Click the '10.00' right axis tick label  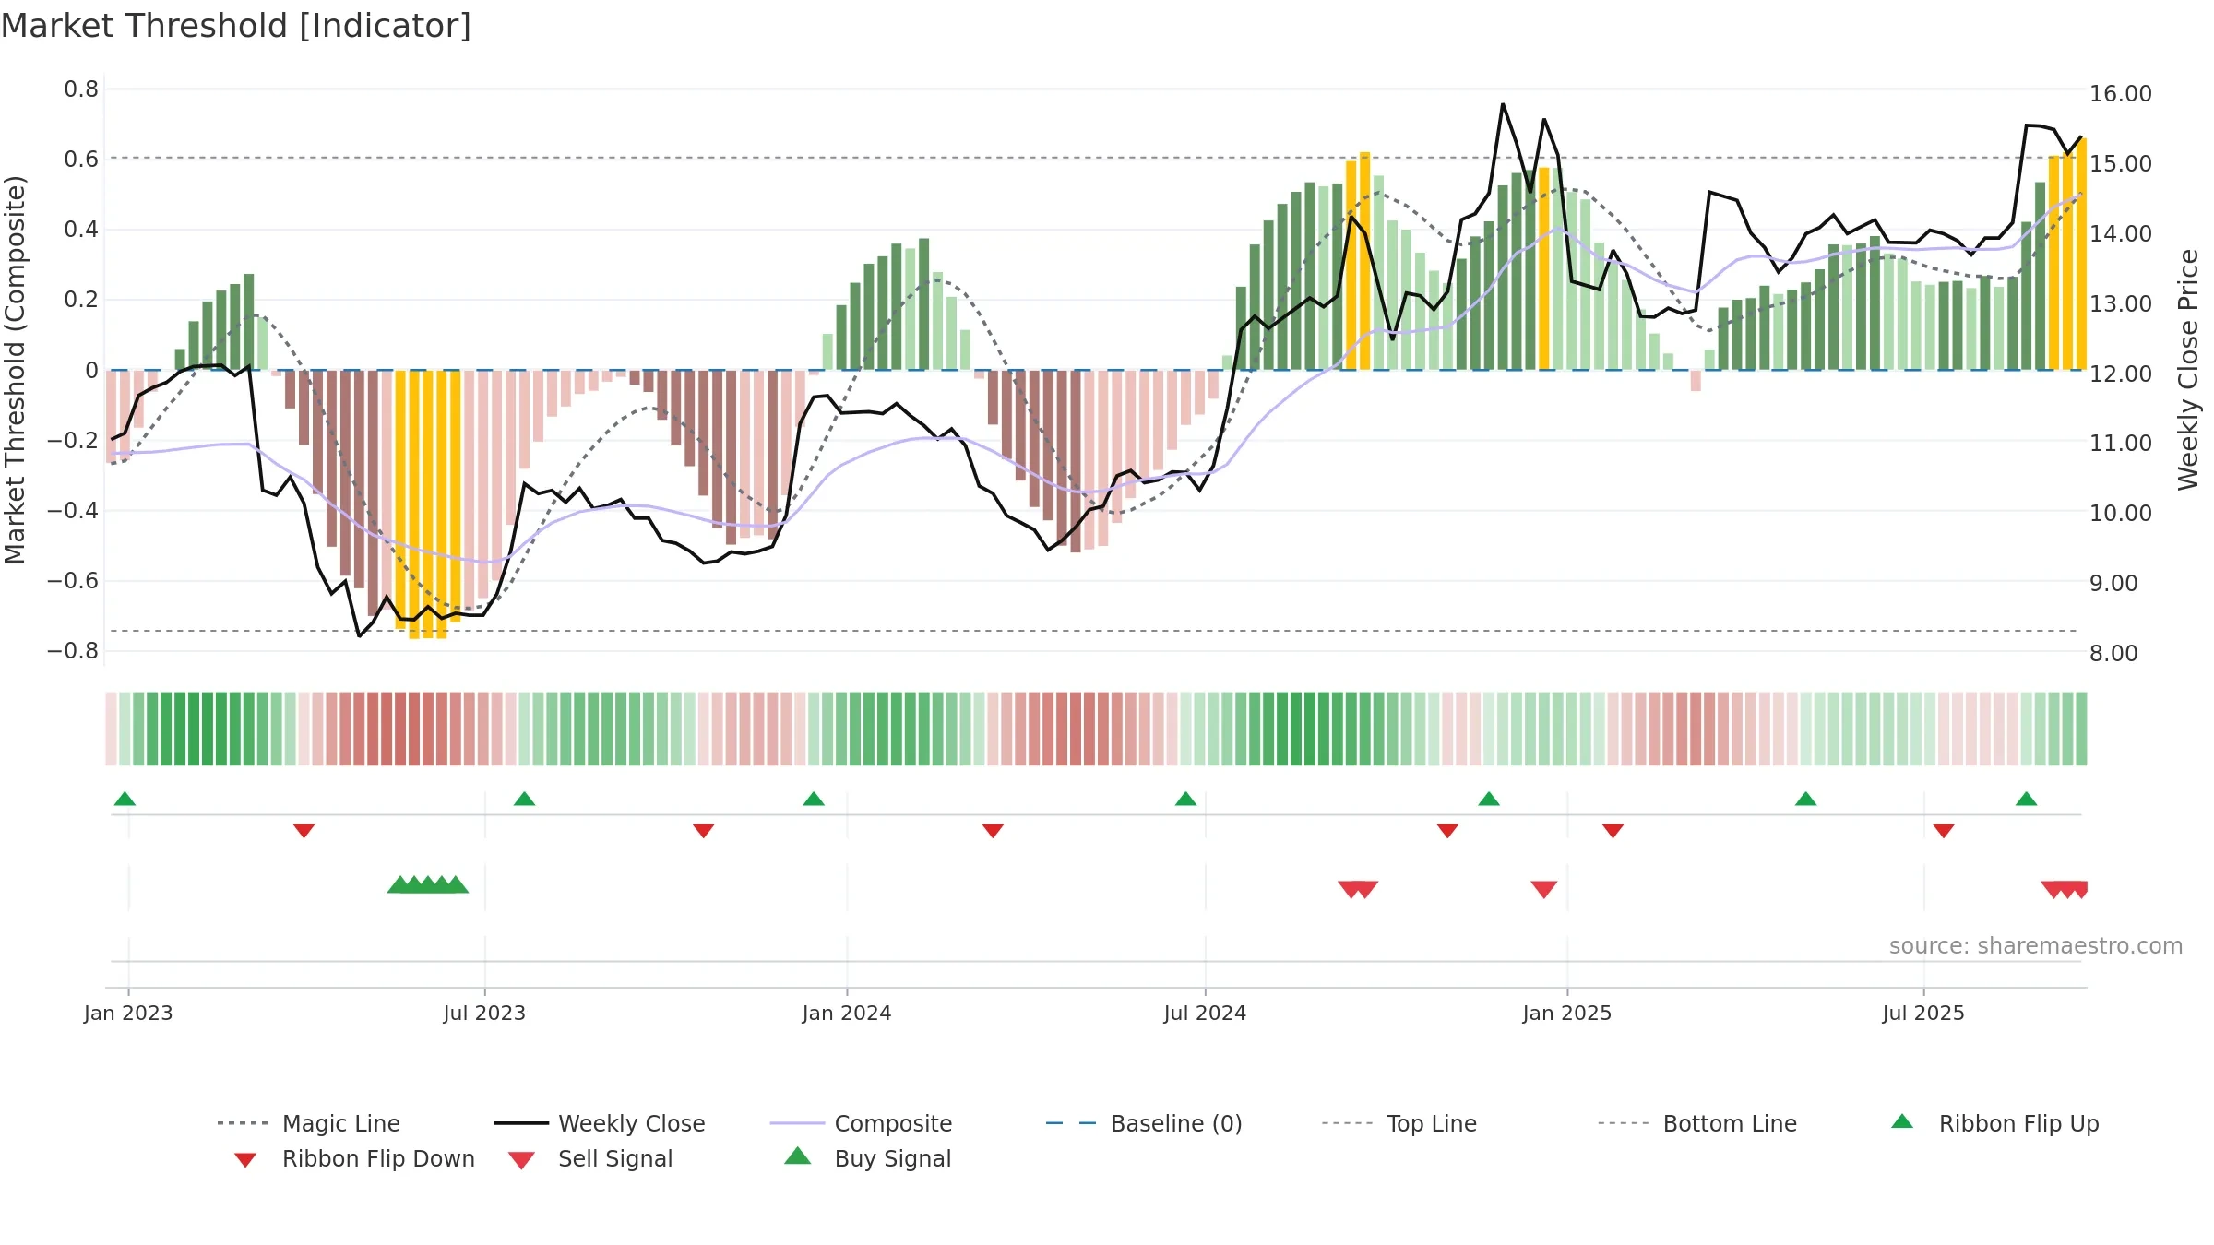pos(2121,514)
